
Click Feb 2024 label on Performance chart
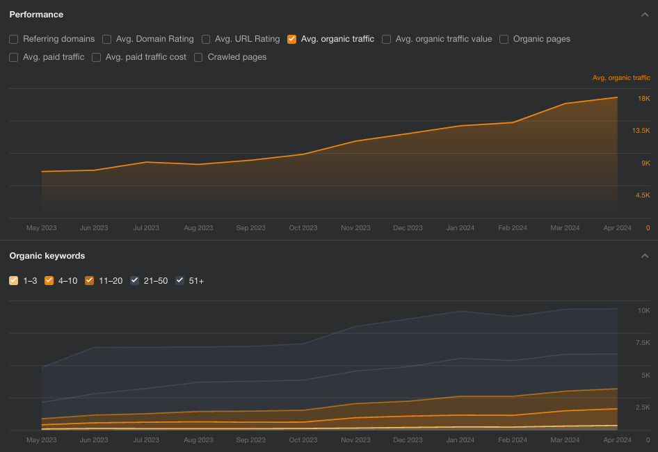[x=513, y=228]
